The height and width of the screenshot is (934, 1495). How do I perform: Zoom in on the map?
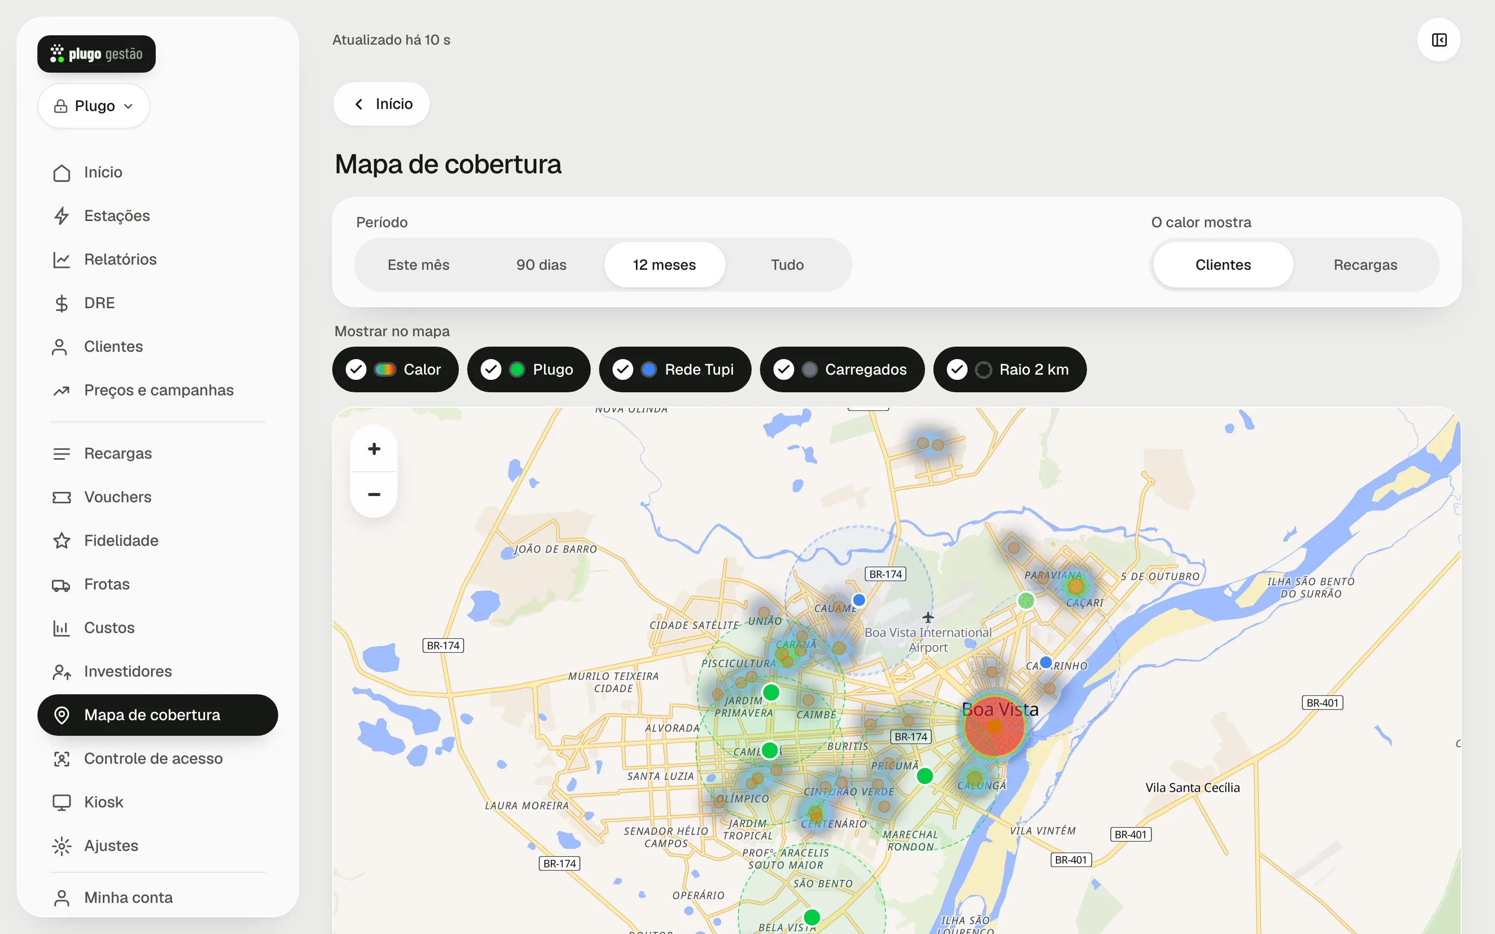374,449
